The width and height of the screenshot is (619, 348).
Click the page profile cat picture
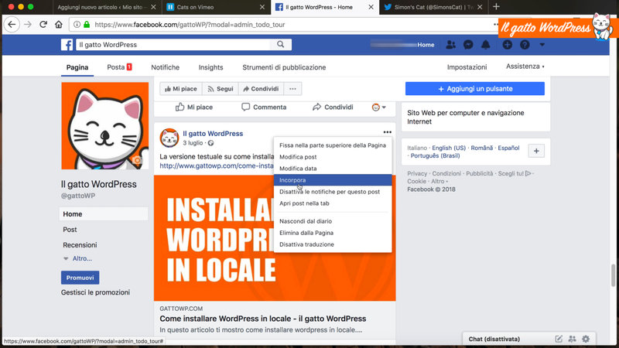click(105, 126)
